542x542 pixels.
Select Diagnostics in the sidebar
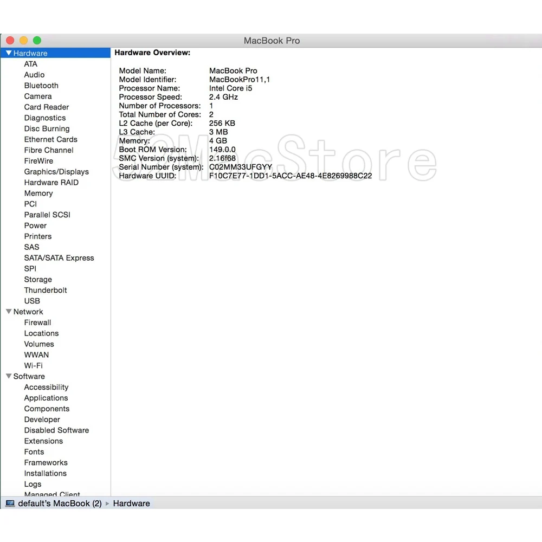click(x=45, y=118)
